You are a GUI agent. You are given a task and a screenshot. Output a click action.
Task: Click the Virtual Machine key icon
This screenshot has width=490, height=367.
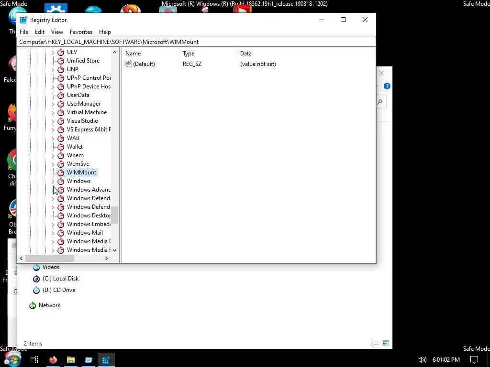pos(61,112)
